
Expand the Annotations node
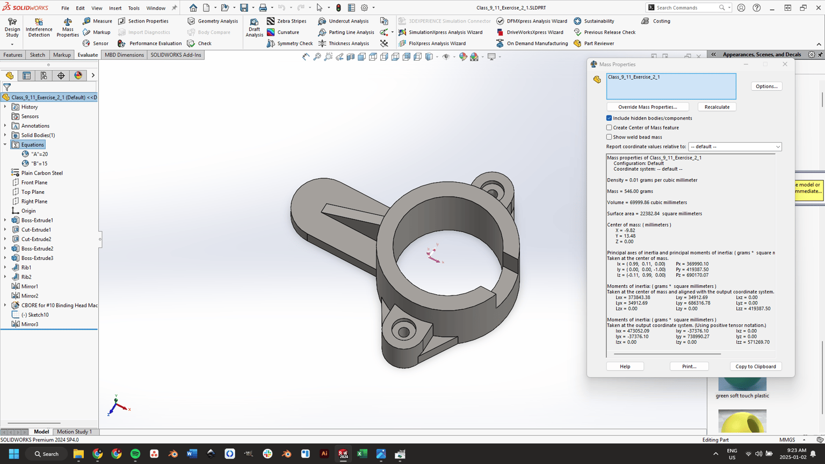point(5,126)
